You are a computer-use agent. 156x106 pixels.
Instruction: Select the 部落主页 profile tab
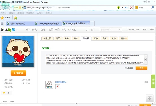(47, 39)
